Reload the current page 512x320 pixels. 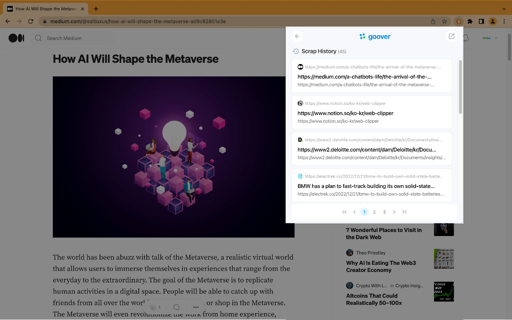[30, 21]
